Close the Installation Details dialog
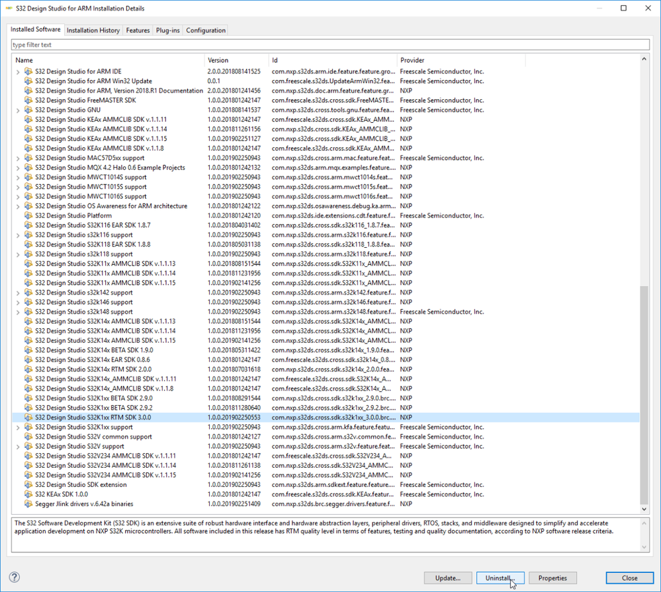Image resolution: width=661 pixels, height=592 pixels. pos(630,578)
